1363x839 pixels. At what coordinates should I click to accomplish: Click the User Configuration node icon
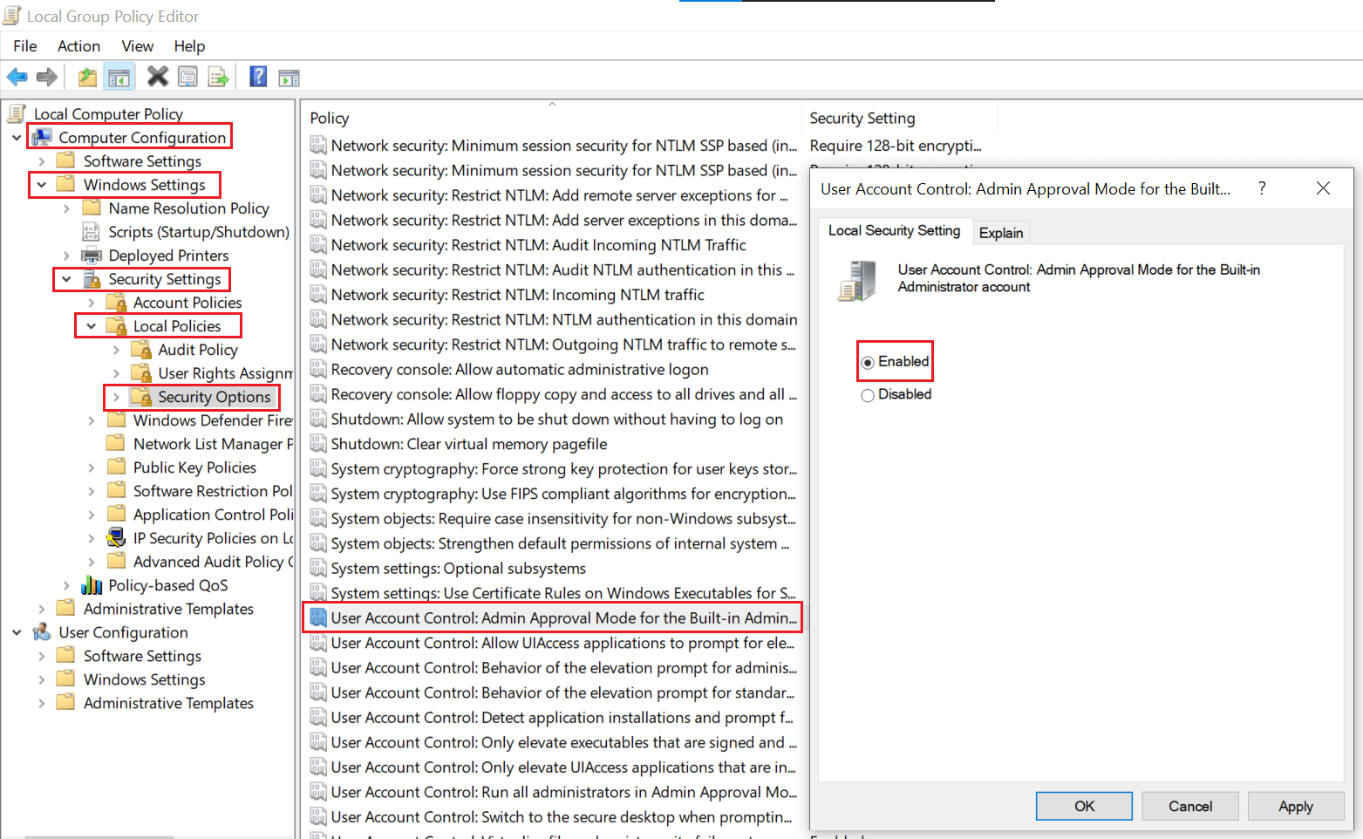point(42,632)
